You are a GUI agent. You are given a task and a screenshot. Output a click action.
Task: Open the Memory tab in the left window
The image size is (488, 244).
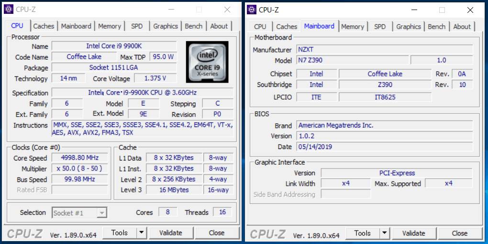click(x=110, y=26)
